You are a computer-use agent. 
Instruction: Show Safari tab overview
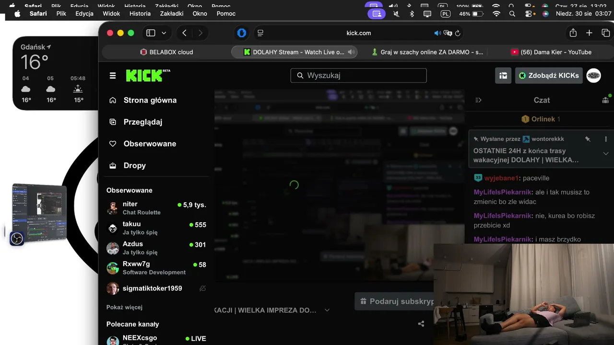click(606, 33)
